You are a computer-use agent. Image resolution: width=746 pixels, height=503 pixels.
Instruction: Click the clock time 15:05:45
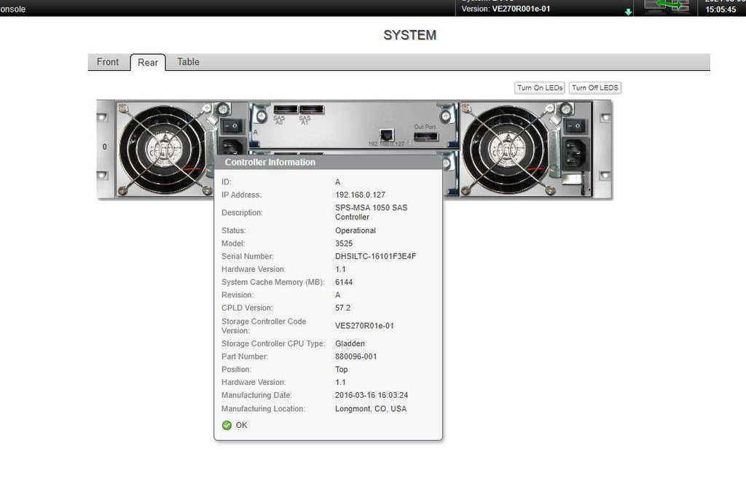click(721, 9)
